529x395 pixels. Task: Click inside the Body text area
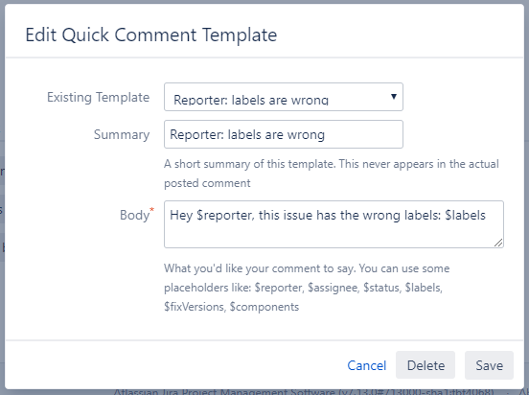pyautogui.click(x=333, y=224)
